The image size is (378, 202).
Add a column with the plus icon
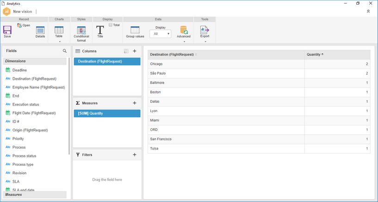tap(135, 51)
